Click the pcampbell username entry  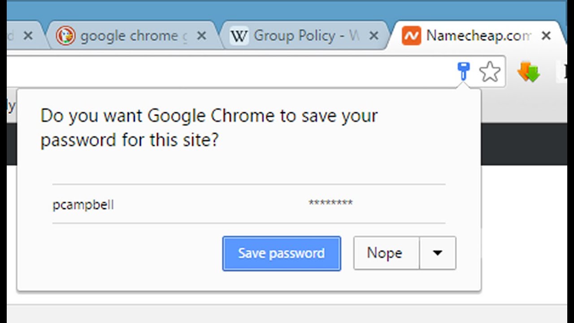coord(83,205)
